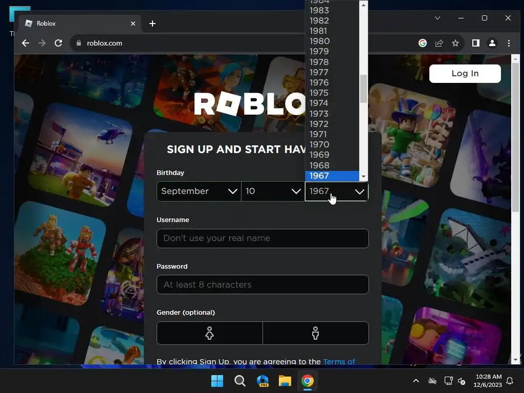Open the Google icon in address bar
This screenshot has width=524, height=393.
(422, 43)
